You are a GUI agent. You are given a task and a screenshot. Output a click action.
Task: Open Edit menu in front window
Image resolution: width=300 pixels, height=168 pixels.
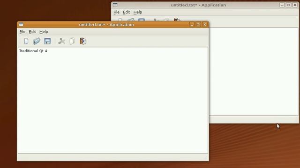coord(32,32)
